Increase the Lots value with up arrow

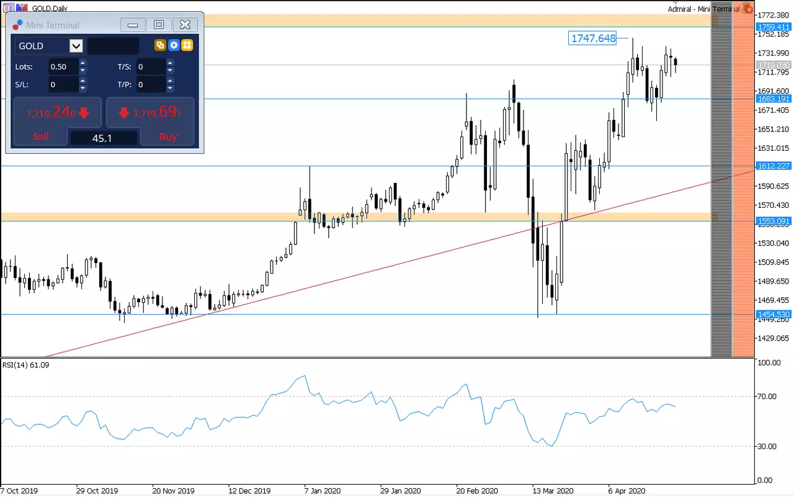(83, 63)
